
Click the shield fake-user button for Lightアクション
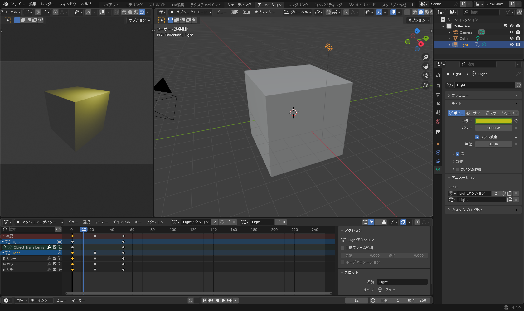pos(503,193)
